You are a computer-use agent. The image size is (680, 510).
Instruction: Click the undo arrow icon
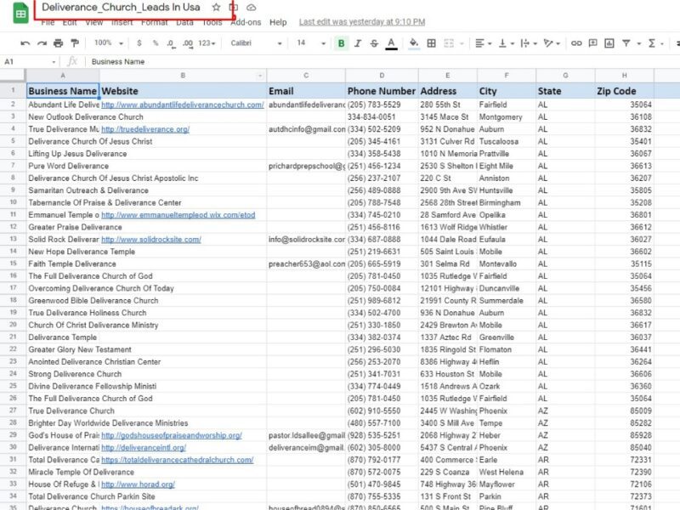[x=25, y=42]
